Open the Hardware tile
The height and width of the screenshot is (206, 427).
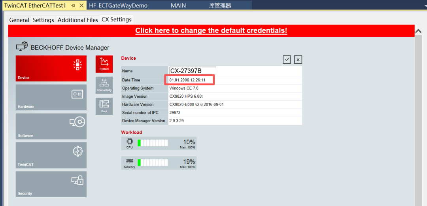click(x=51, y=97)
